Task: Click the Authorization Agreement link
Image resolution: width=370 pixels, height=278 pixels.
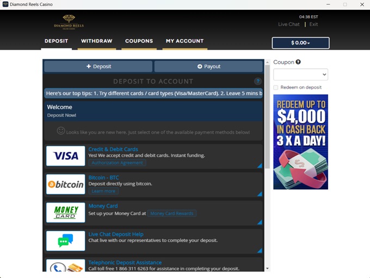Action: pyautogui.click(x=117, y=163)
